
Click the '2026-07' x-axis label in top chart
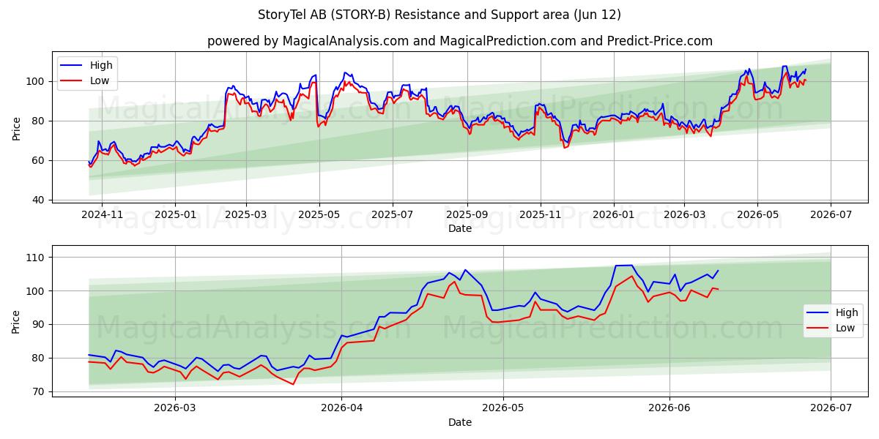831,214
